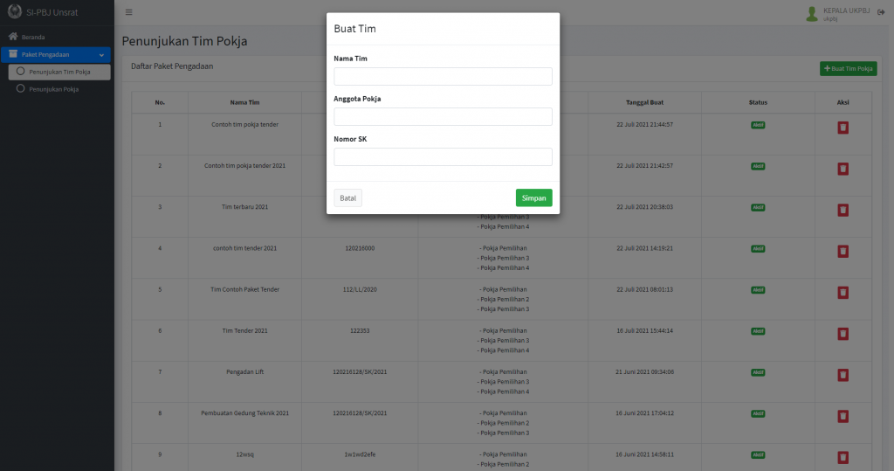
Task: Click trash icon for row 9 12wsq
Action: click(842, 456)
